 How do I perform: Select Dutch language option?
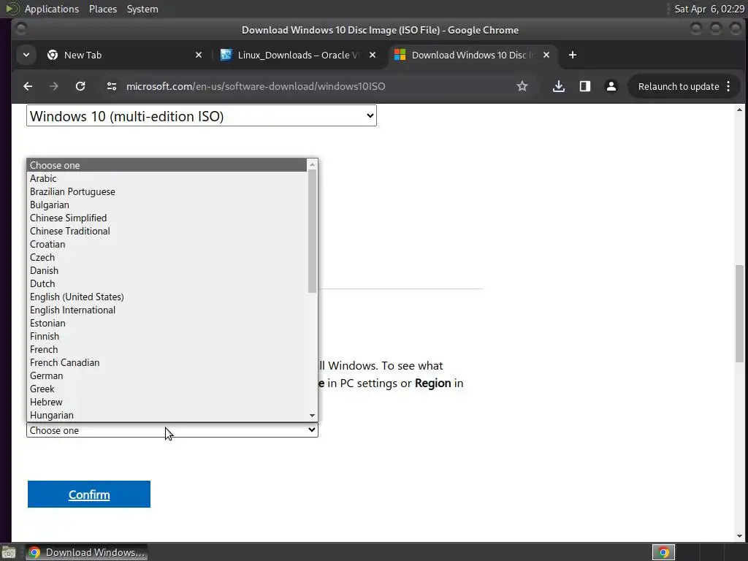point(167,284)
